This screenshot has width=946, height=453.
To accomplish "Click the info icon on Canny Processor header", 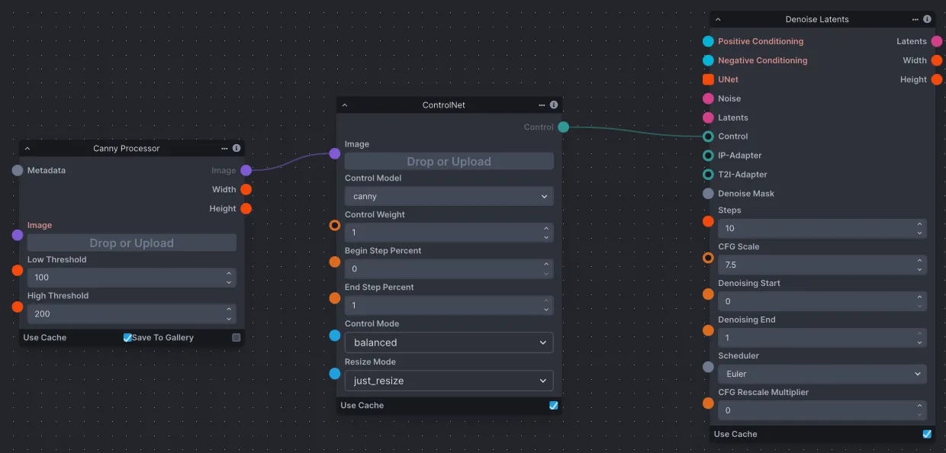I will (236, 148).
